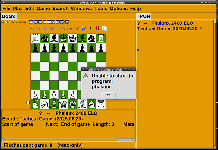Click the first of four game navigation icons
This screenshot has height=150, width=218.
pyautogui.click(x=12, y=22)
